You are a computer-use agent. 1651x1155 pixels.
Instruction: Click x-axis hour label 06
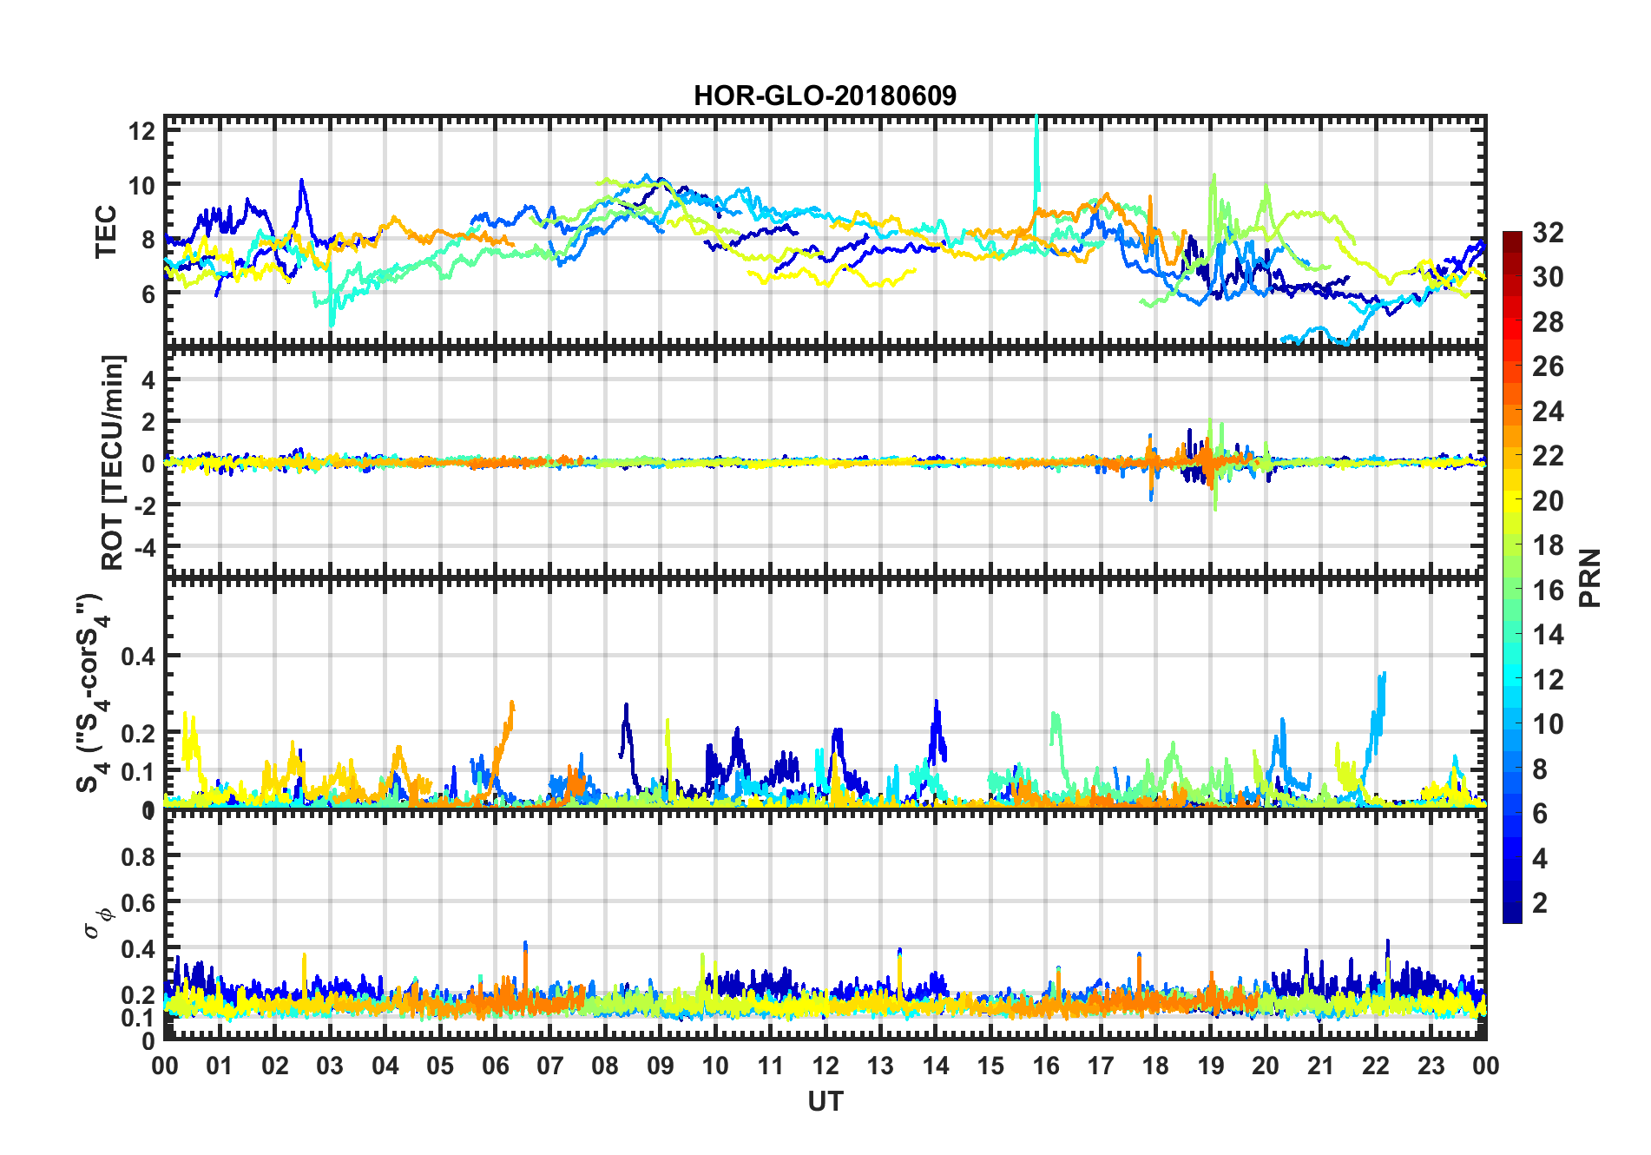click(495, 1066)
